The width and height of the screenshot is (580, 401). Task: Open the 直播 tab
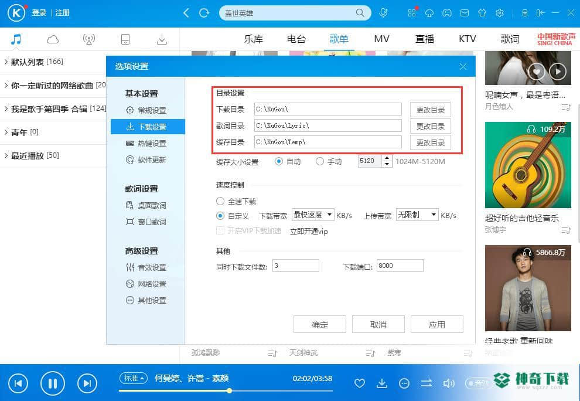pos(425,39)
